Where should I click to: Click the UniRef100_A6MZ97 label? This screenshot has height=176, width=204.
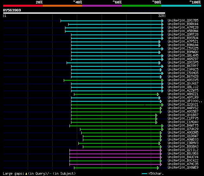[x=183, y=59]
